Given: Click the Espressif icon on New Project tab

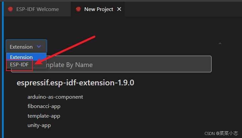Looking at the screenshot, I should tap(78, 9).
